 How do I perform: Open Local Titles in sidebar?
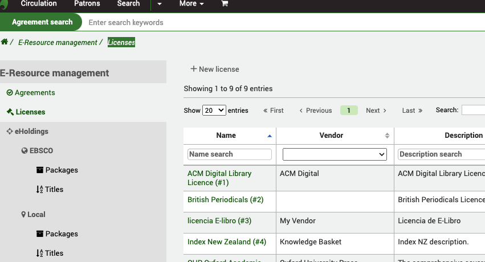pyautogui.click(x=54, y=253)
